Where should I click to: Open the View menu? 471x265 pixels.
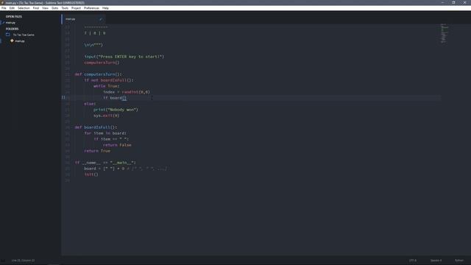click(45, 8)
